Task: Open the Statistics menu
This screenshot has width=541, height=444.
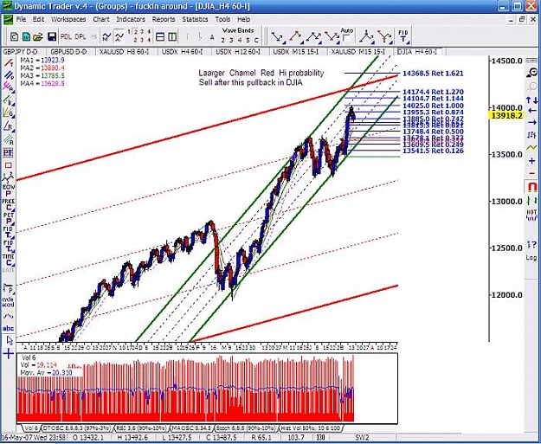Action: point(195,19)
